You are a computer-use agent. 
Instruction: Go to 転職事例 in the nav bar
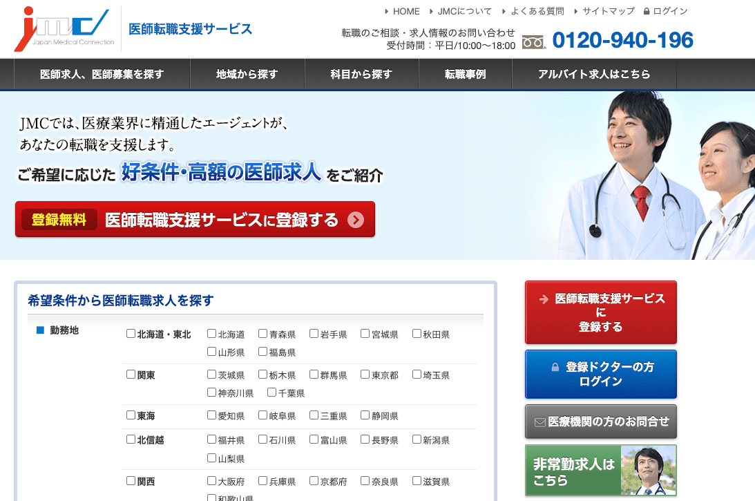point(465,75)
